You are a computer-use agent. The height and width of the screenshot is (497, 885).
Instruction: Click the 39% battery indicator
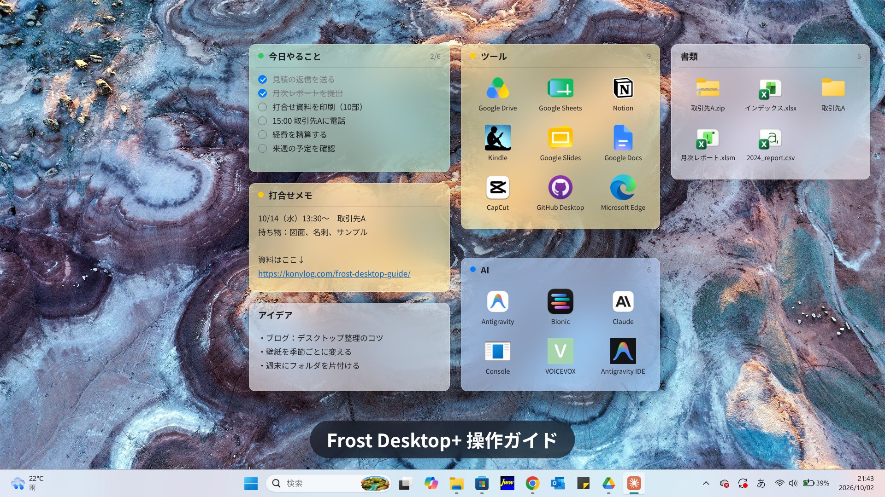pos(816,483)
